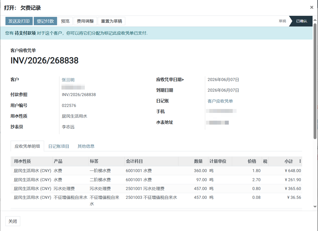Select the 草稿 status stage
The image size is (318, 231).
point(282,21)
